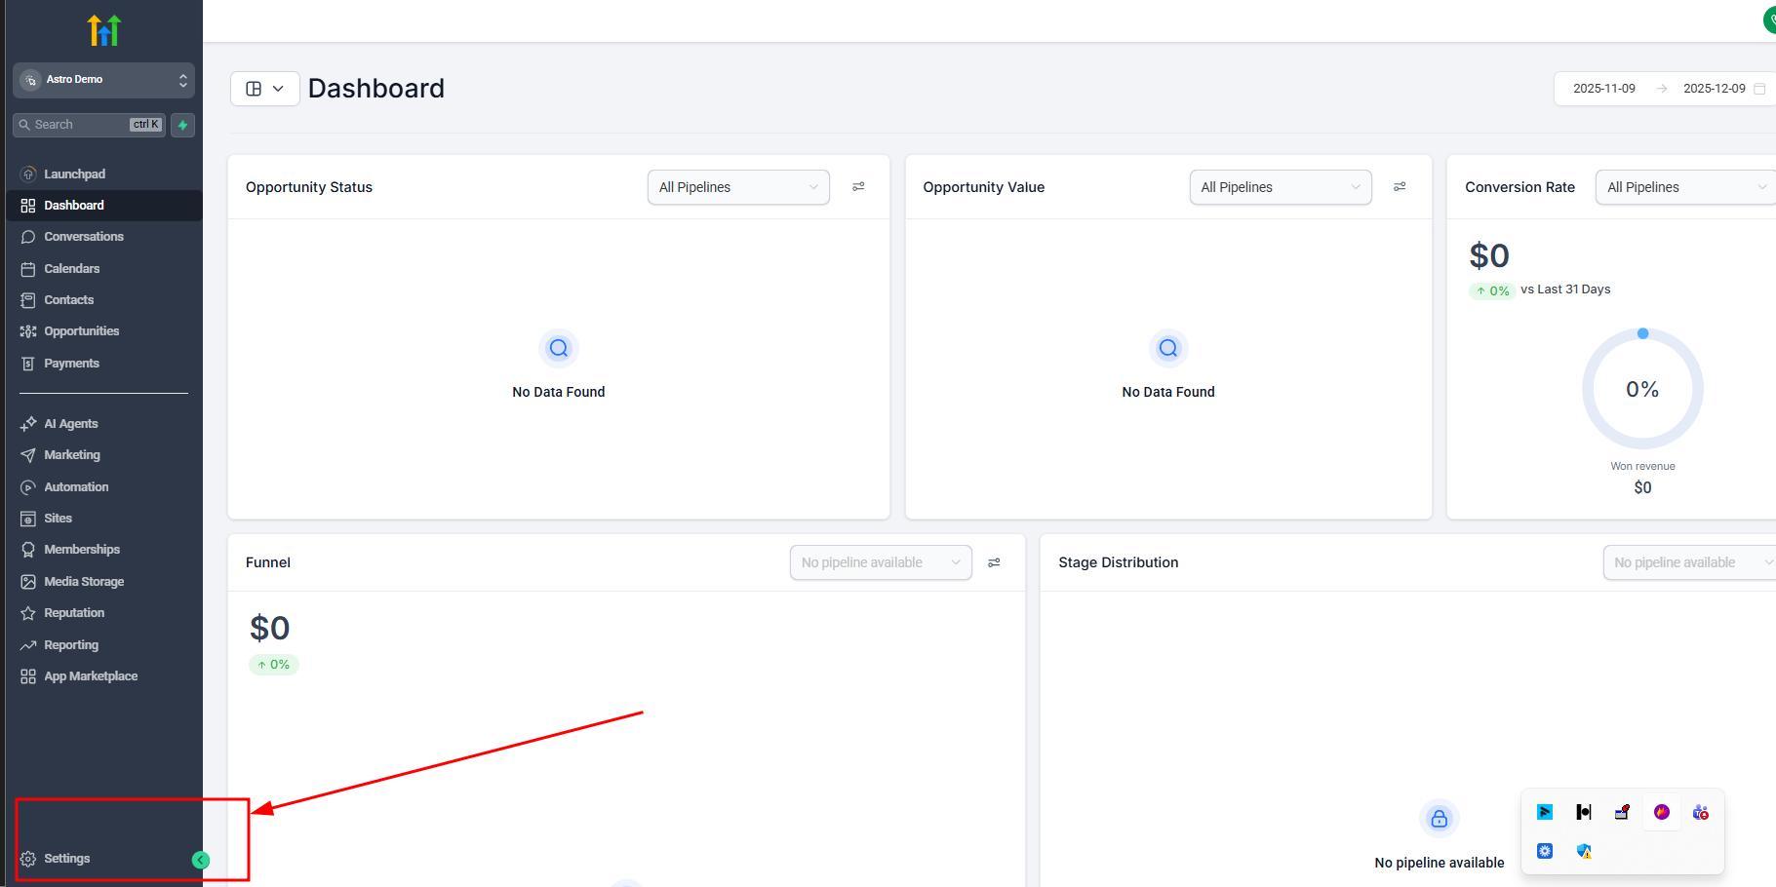This screenshot has width=1776, height=887.
Task: Click the start date 2025-11-09 field
Action: click(x=1603, y=89)
